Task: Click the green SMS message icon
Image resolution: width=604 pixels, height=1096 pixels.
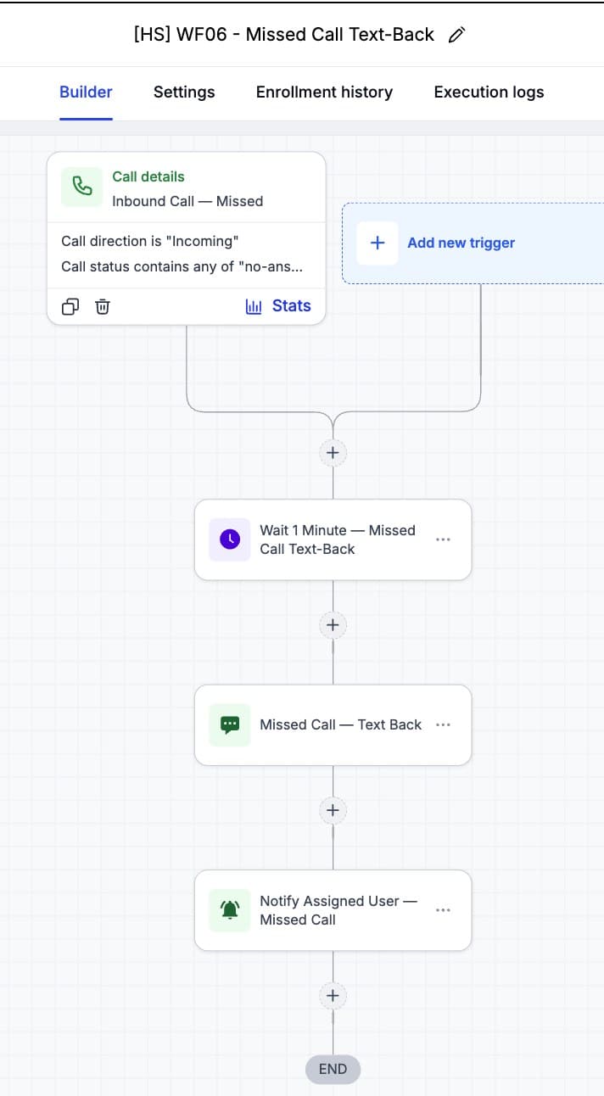Action: (230, 724)
